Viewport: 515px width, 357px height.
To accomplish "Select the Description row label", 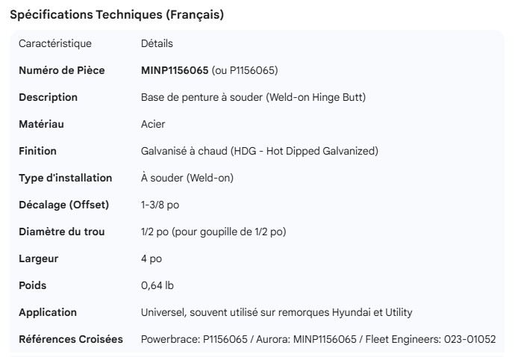I will [x=48, y=97].
